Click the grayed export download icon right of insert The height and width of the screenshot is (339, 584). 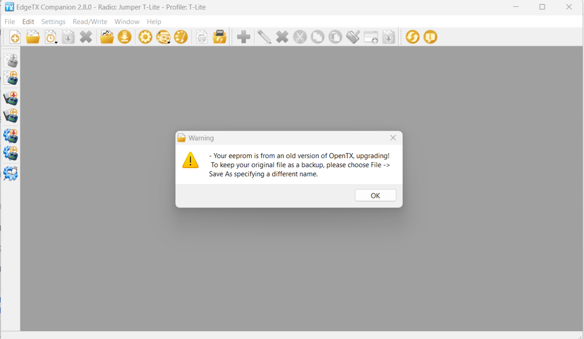point(388,37)
